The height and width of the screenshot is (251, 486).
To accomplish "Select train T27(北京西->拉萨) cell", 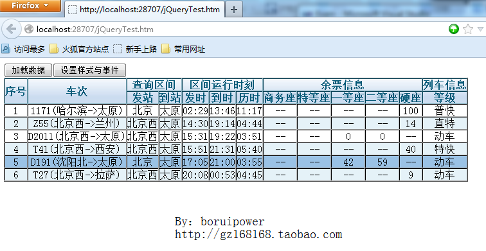I will click(77, 175).
